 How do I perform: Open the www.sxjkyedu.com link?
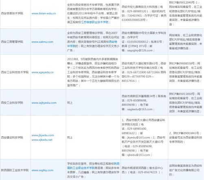[x=44, y=103]
